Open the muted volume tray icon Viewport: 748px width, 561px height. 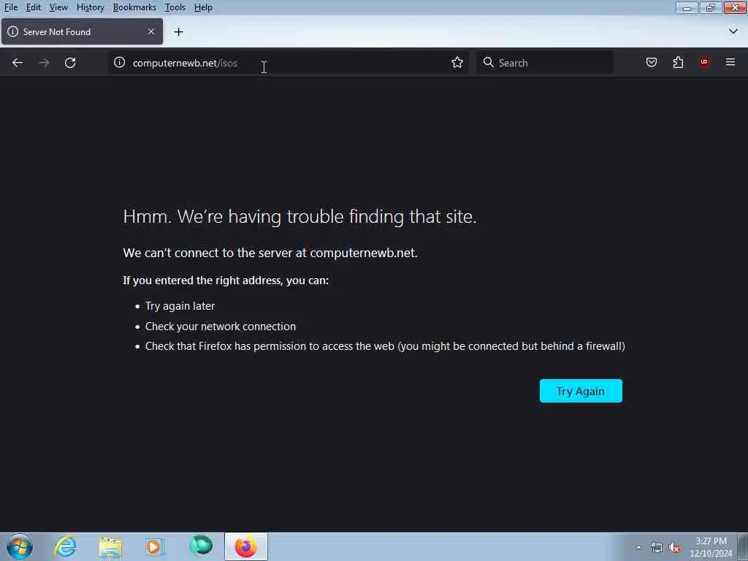[674, 547]
